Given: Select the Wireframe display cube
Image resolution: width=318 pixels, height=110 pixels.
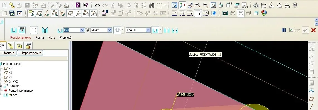Looking at the screenshot, I should [233, 13].
